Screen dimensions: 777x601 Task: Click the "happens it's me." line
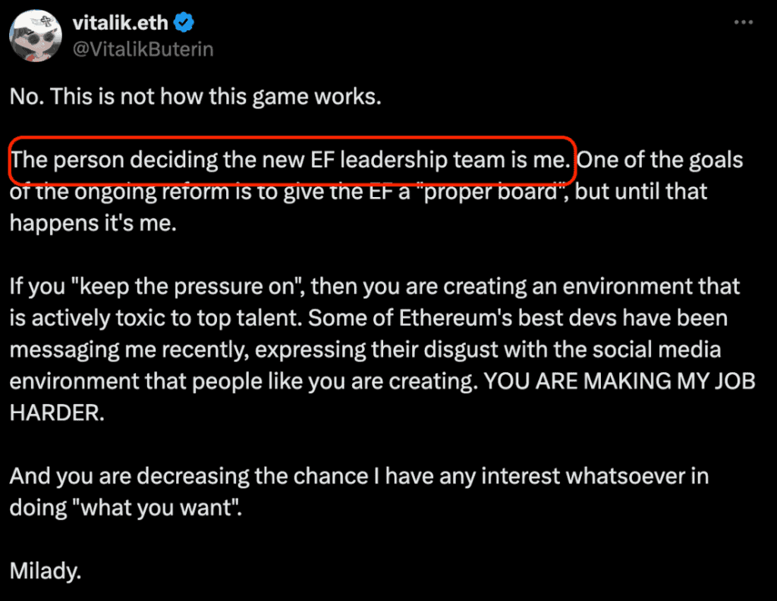93,224
